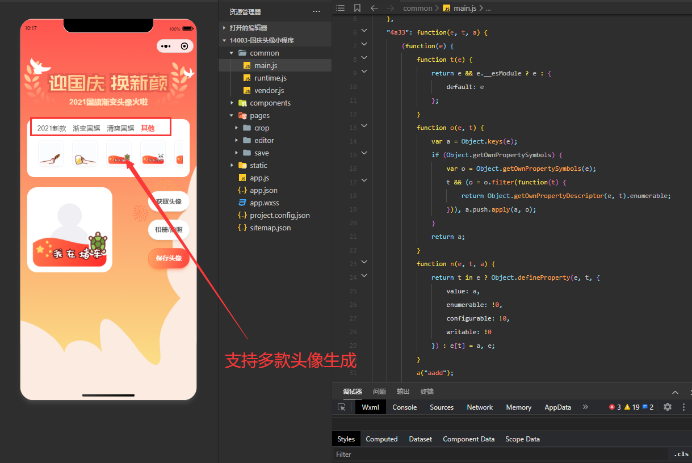The image size is (692, 463).
Task: Switch to 清爽国旗 category tab
Action: (120, 128)
